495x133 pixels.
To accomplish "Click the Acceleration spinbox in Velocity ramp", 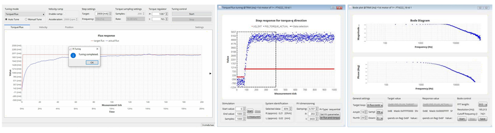I will 71,19.
